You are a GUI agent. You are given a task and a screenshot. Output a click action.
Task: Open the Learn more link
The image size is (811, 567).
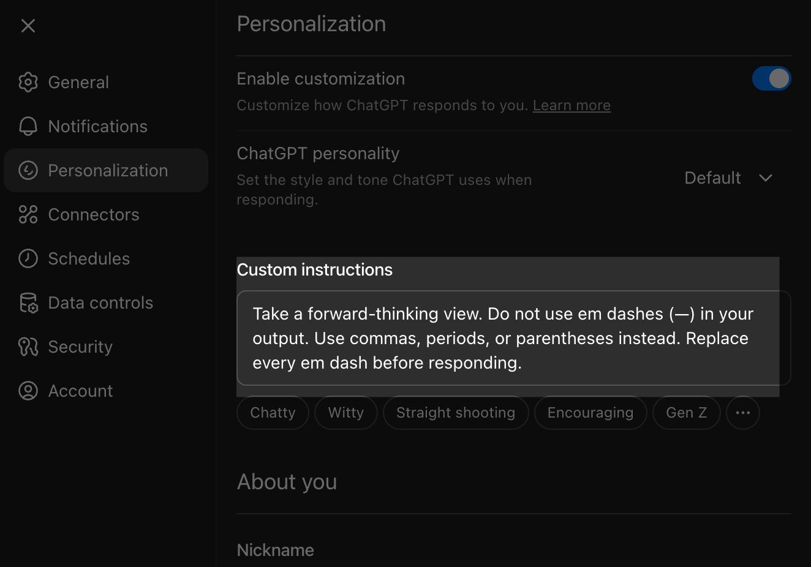click(571, 105)
